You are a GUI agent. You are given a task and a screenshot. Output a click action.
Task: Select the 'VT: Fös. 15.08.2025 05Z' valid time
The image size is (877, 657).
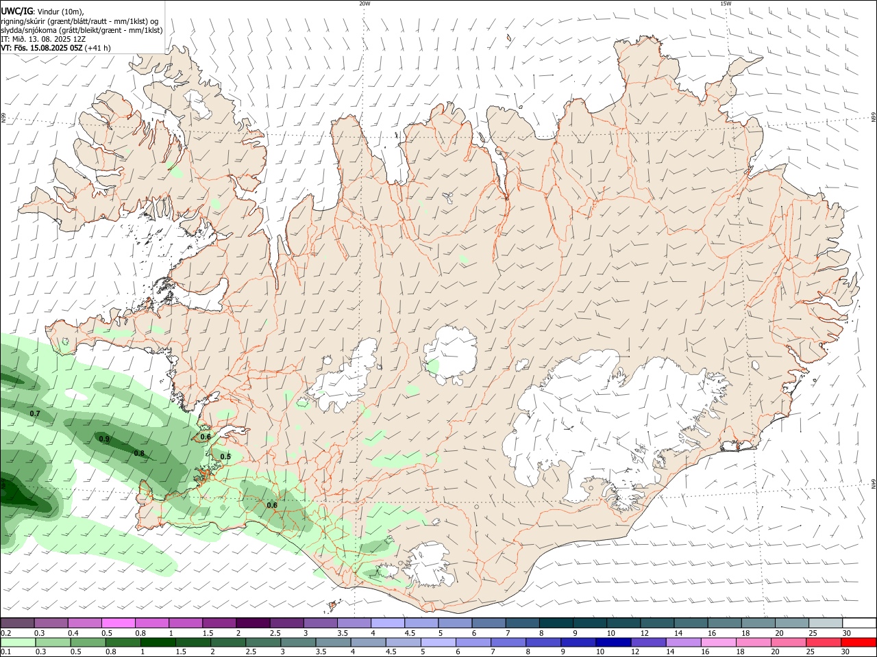tap(42, 48)
